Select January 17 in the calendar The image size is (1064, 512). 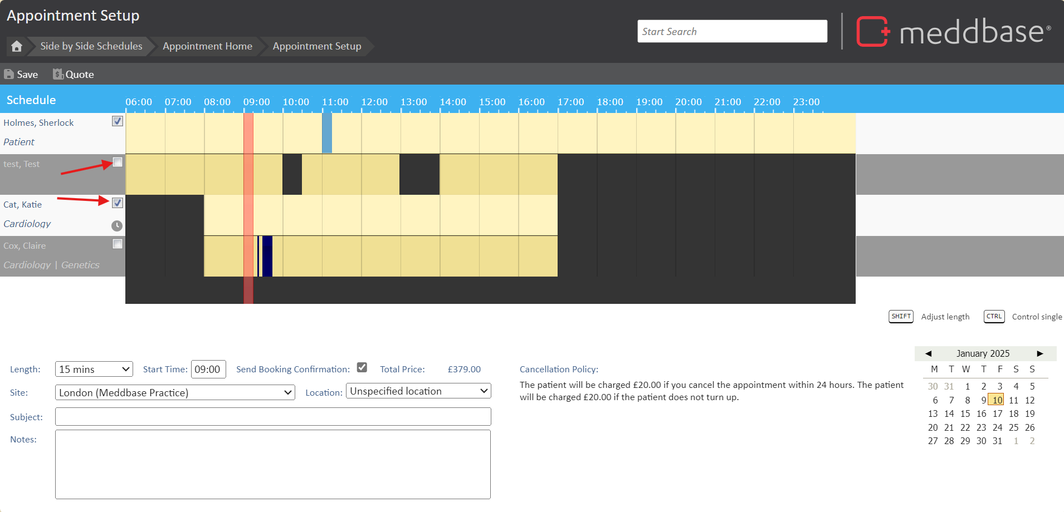pyautogui.click(x=997, y=413)
